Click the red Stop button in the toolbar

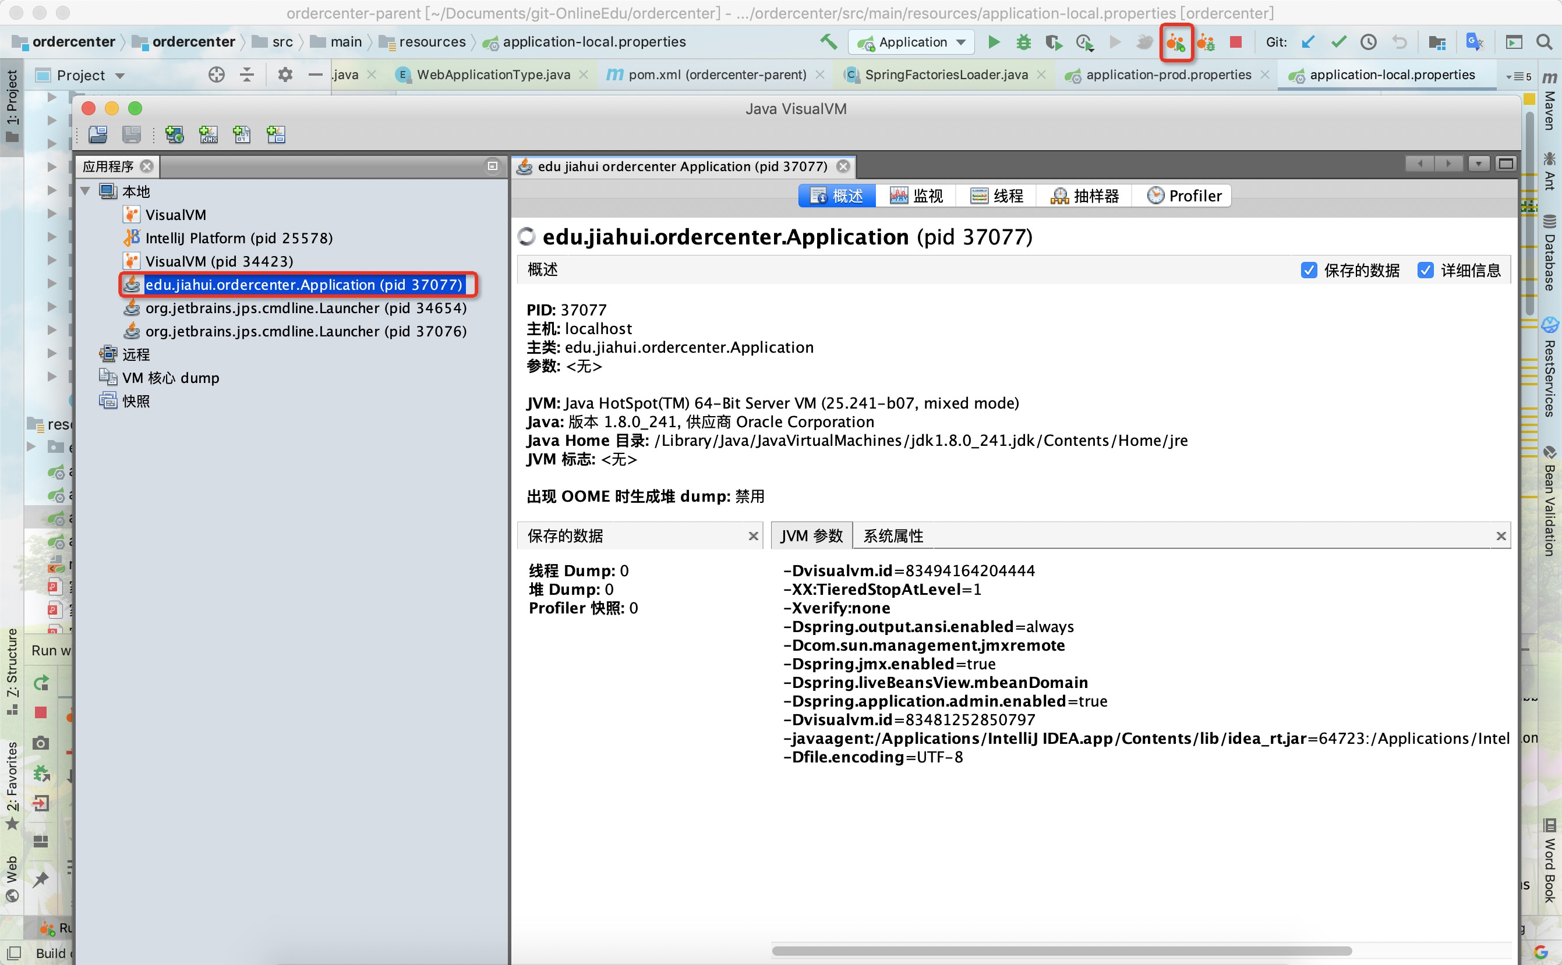pyautogui.click(x=1236, y=42)
